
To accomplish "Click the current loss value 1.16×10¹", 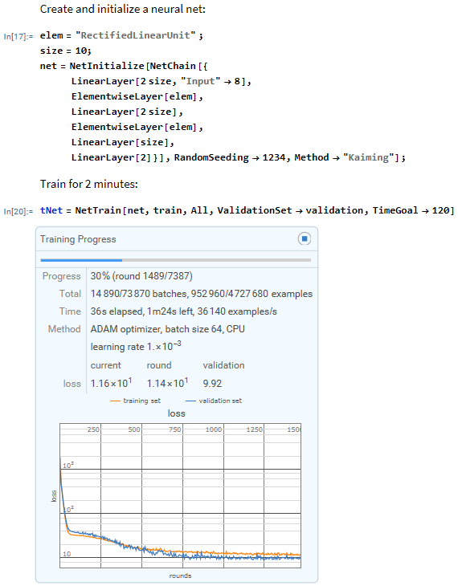I will 111,383.
